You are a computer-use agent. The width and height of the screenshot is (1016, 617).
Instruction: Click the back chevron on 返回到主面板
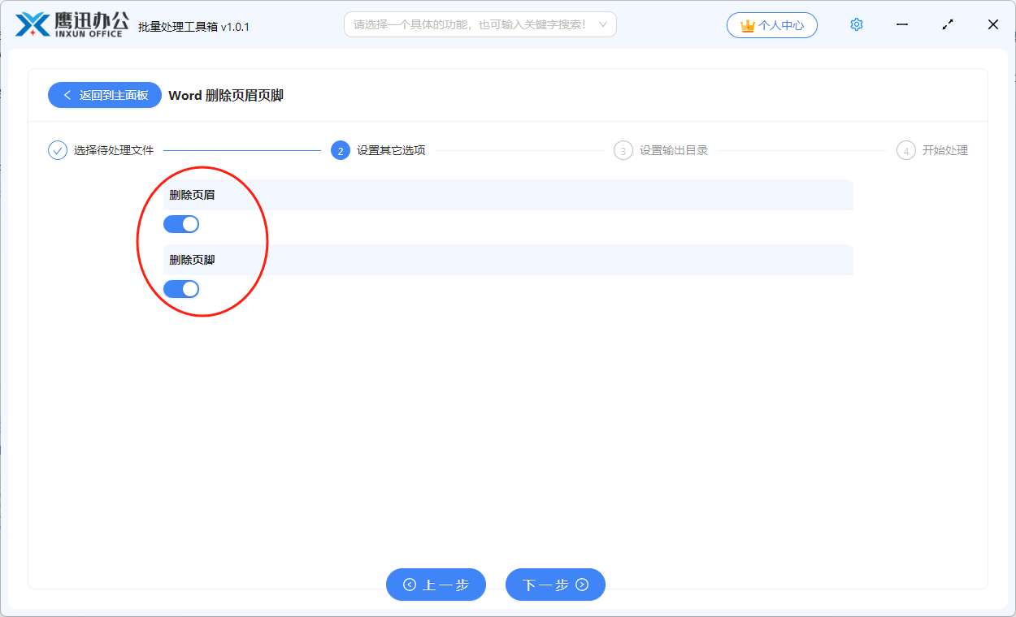(x=67, y=95)
